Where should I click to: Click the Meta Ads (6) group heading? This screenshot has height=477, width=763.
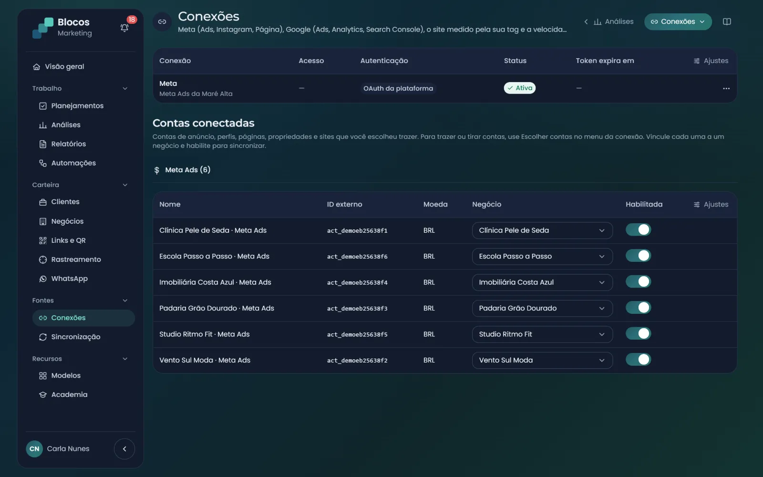tap(188, 170)
